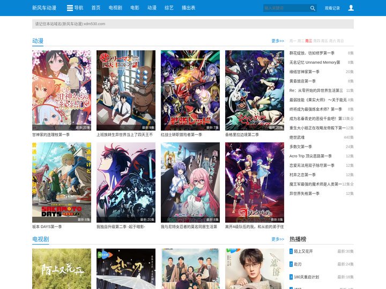Open 无名记忆 Unnamed Memory in schedule
Screen dimensions: 386x289
[x=315, y=63]
